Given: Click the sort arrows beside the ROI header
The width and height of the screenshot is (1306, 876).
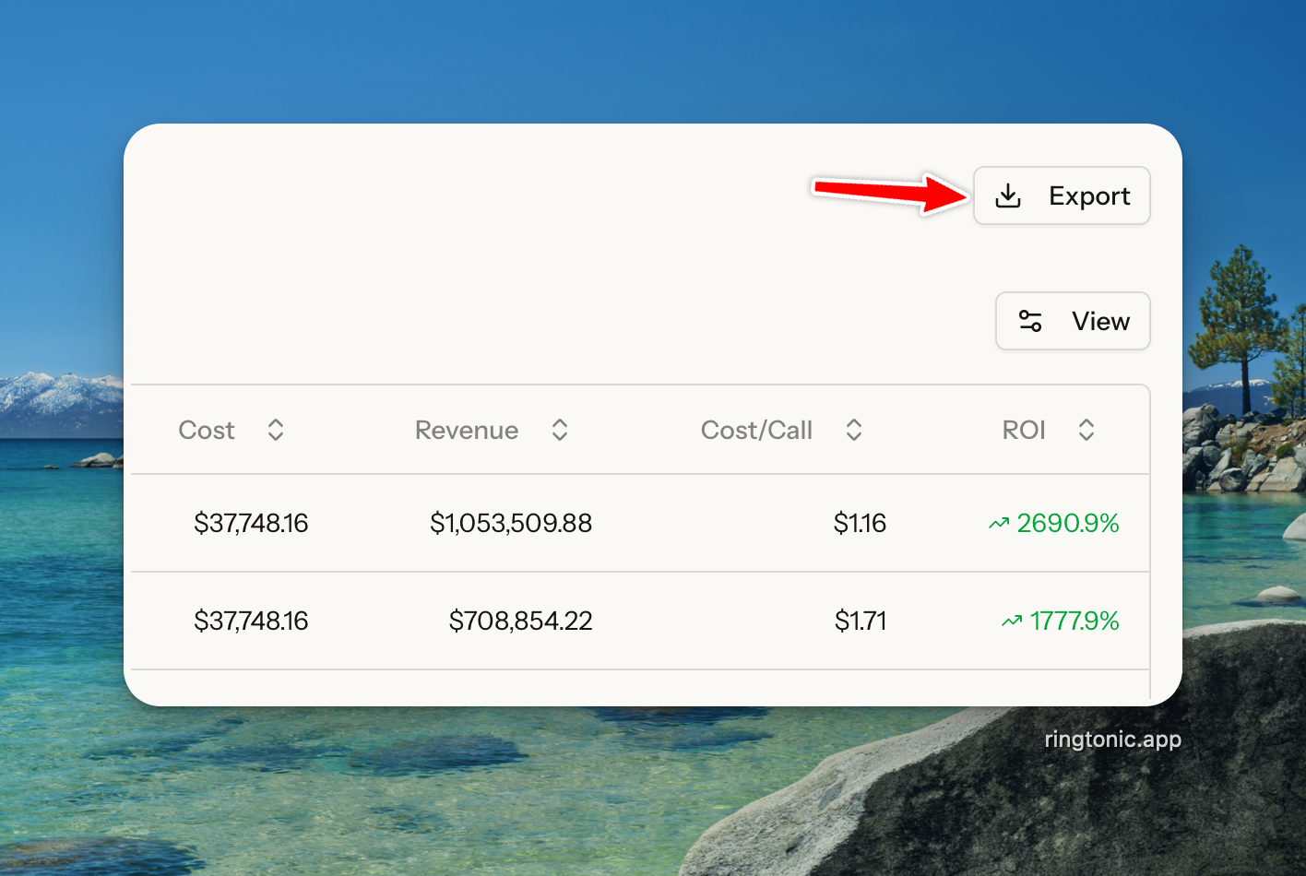Looking at the screenshot, I should coord(1086,430).
